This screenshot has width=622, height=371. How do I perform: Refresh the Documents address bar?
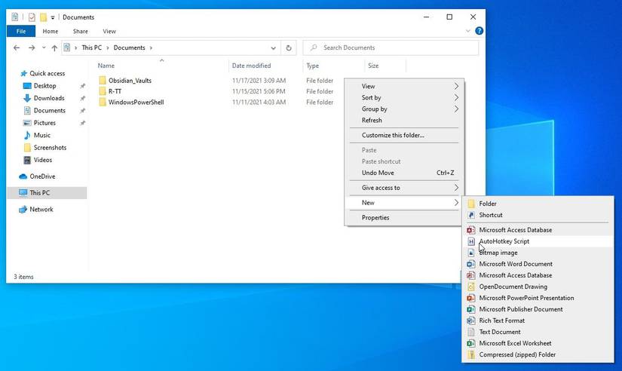tap(289, 48)
